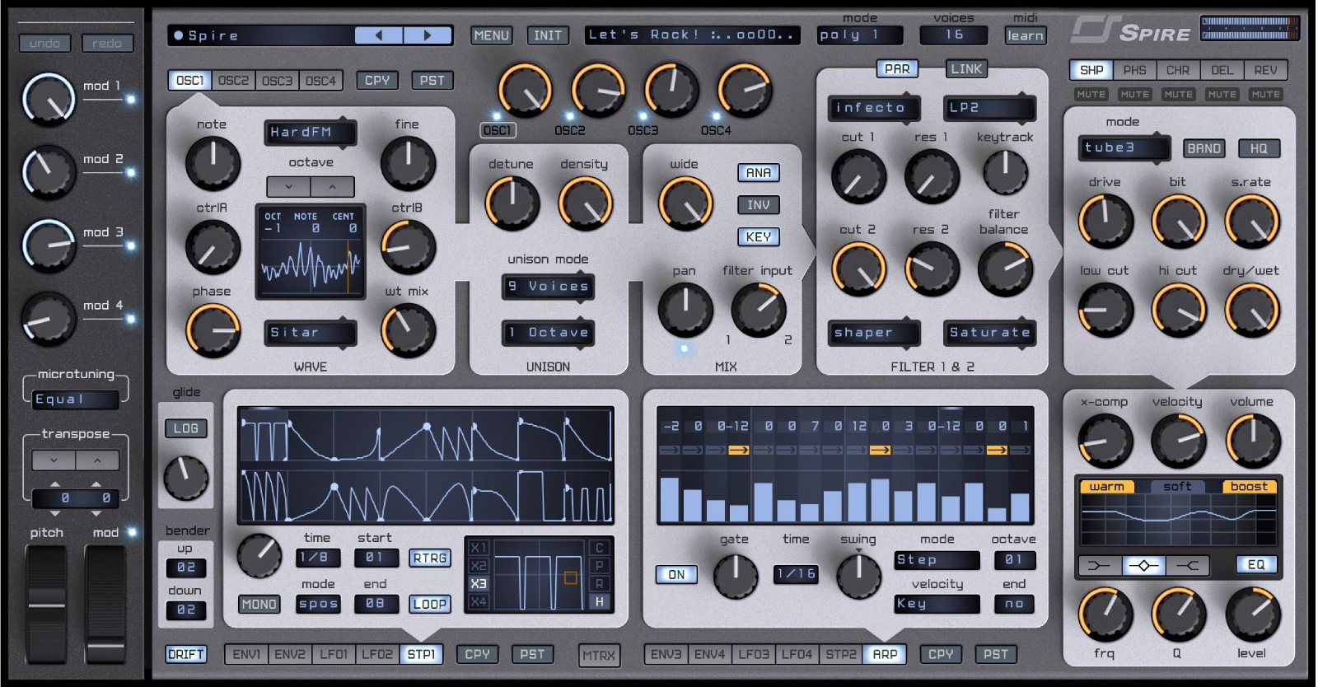Click the P button in step editor
1318x687 pixels.
pyautogui.click(x=600, y=565)
